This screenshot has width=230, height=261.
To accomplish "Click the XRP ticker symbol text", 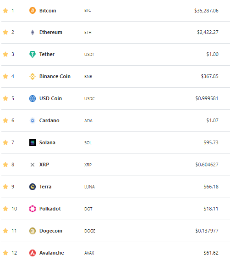I will [88, 165].
